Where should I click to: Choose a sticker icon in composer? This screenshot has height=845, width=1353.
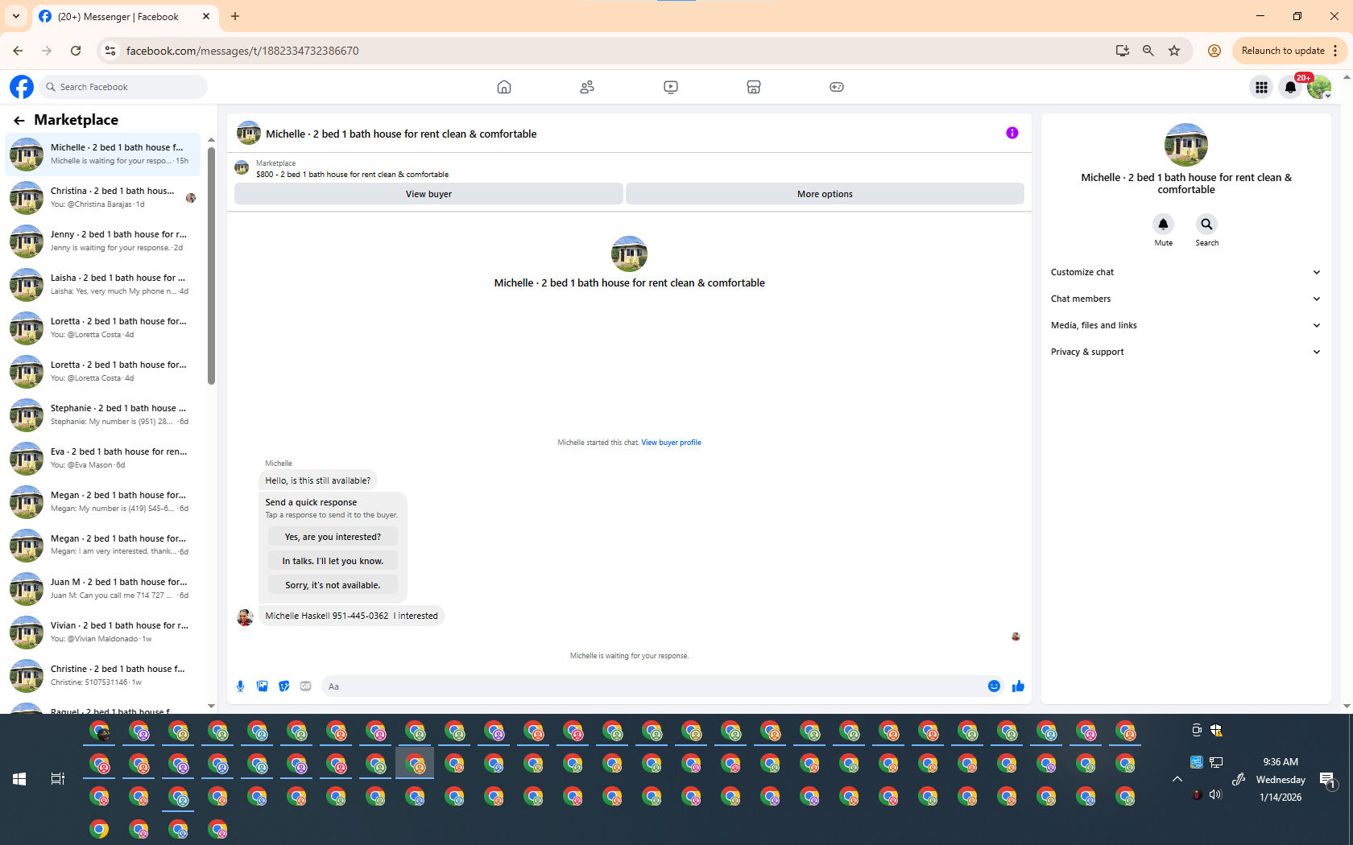click(x=284, y=686)
